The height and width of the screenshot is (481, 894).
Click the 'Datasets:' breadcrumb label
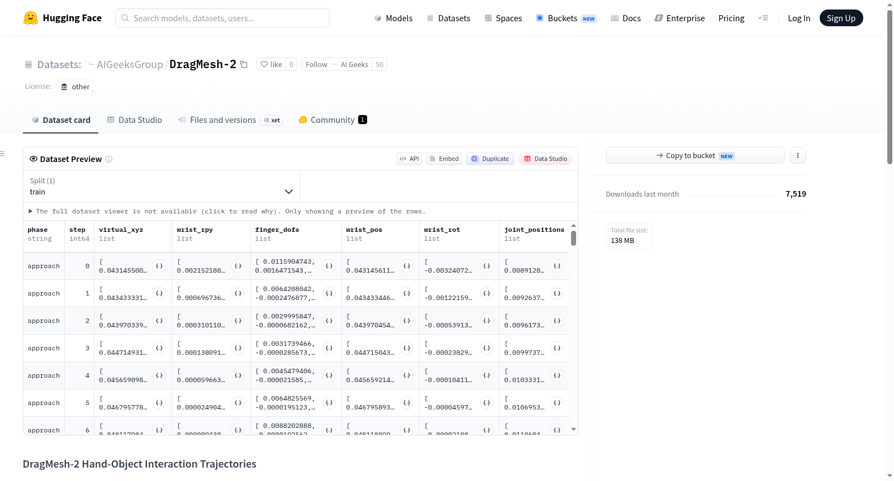pyautogui.click(x=59, y=64)
